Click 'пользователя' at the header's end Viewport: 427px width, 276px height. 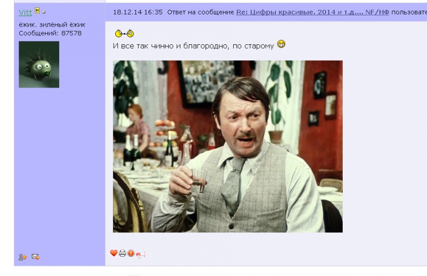point(409,12)
